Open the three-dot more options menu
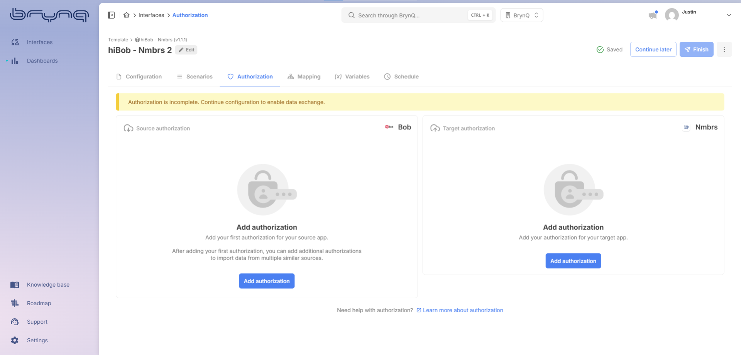The image size is (741, 355). [x=724, y=49]
